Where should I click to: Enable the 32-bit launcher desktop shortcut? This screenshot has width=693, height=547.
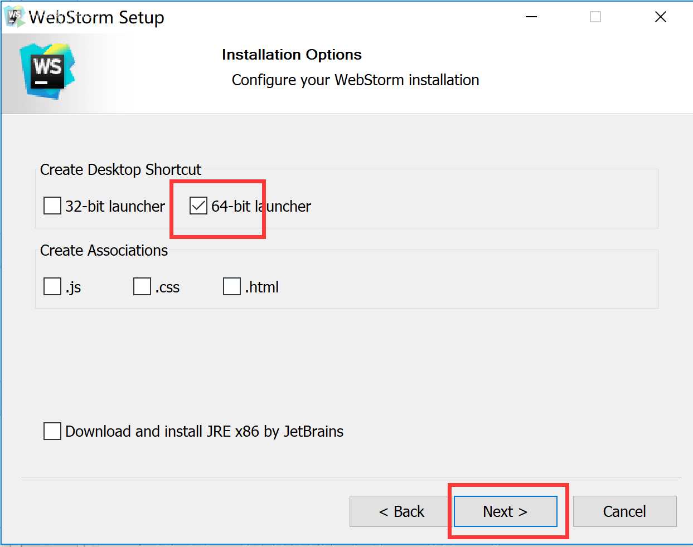52,206
